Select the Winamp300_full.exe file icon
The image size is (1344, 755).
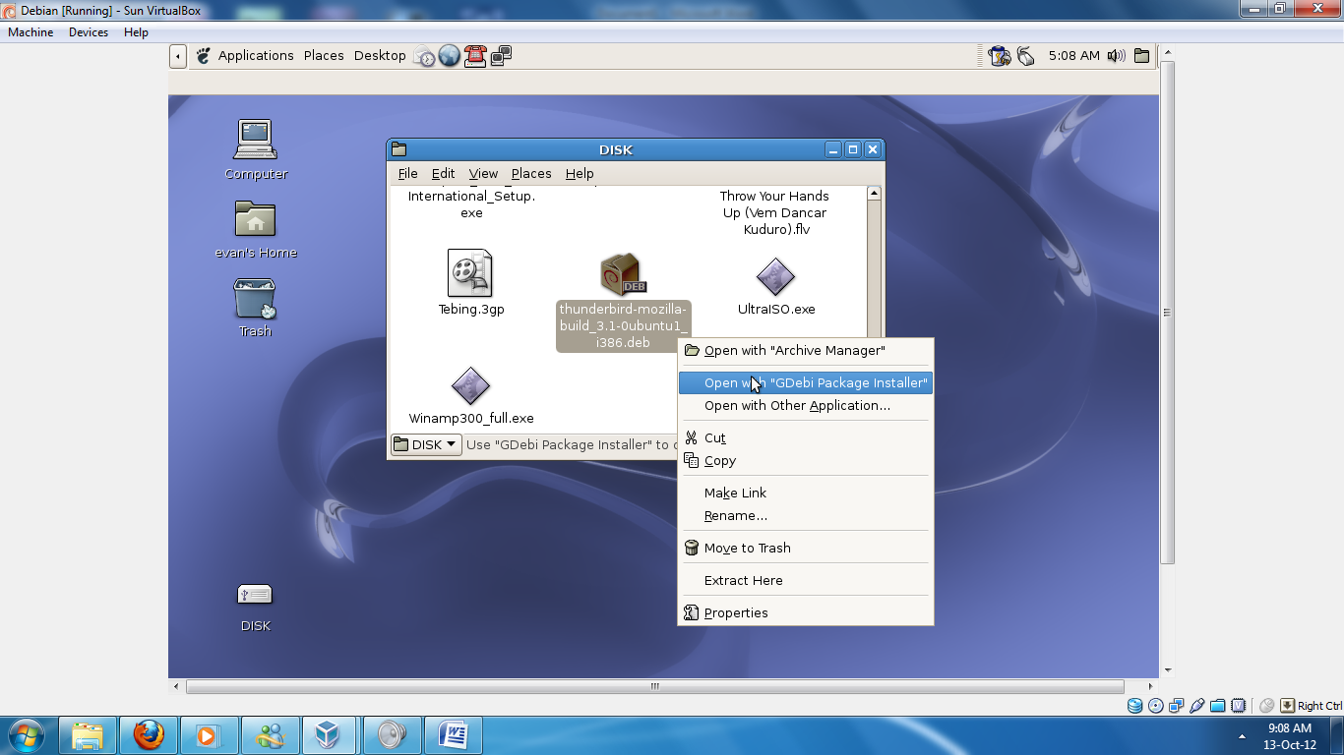point(471,383)
